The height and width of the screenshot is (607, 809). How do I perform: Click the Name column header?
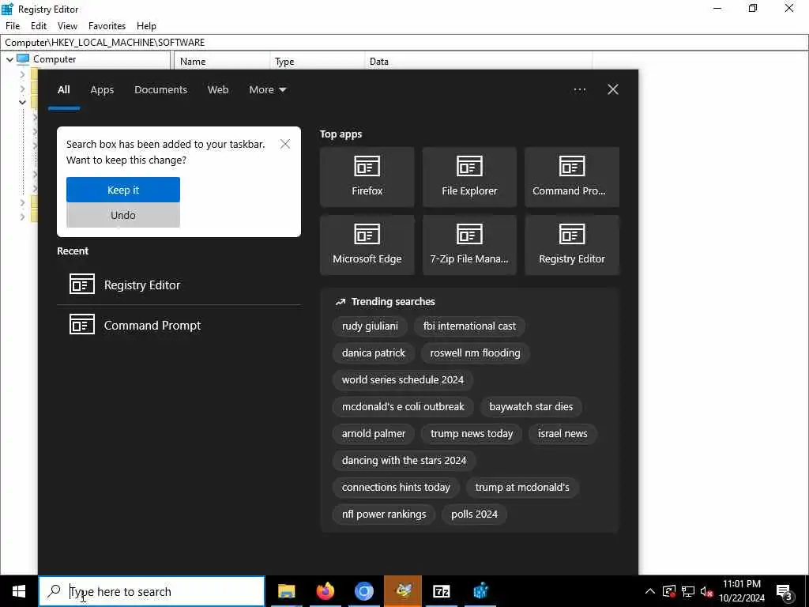click(x=222, y=62)
